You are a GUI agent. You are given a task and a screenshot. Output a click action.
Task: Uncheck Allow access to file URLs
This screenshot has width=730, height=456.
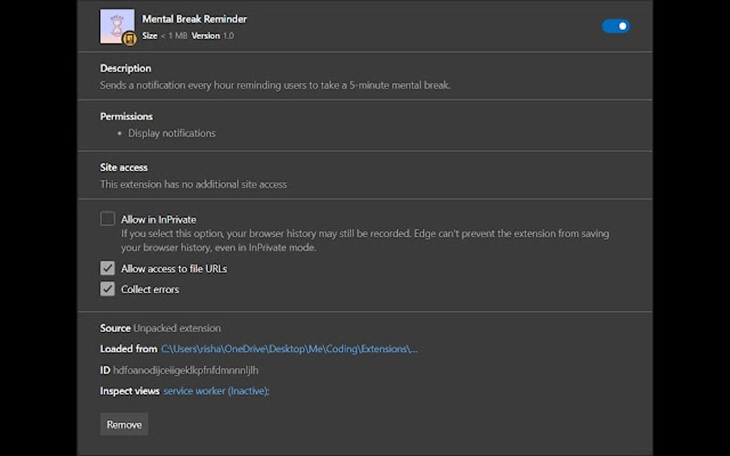[107, 269]
